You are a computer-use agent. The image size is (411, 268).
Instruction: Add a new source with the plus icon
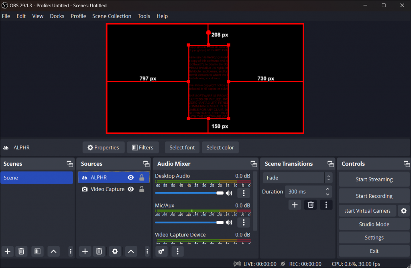[x=85, y=251]
